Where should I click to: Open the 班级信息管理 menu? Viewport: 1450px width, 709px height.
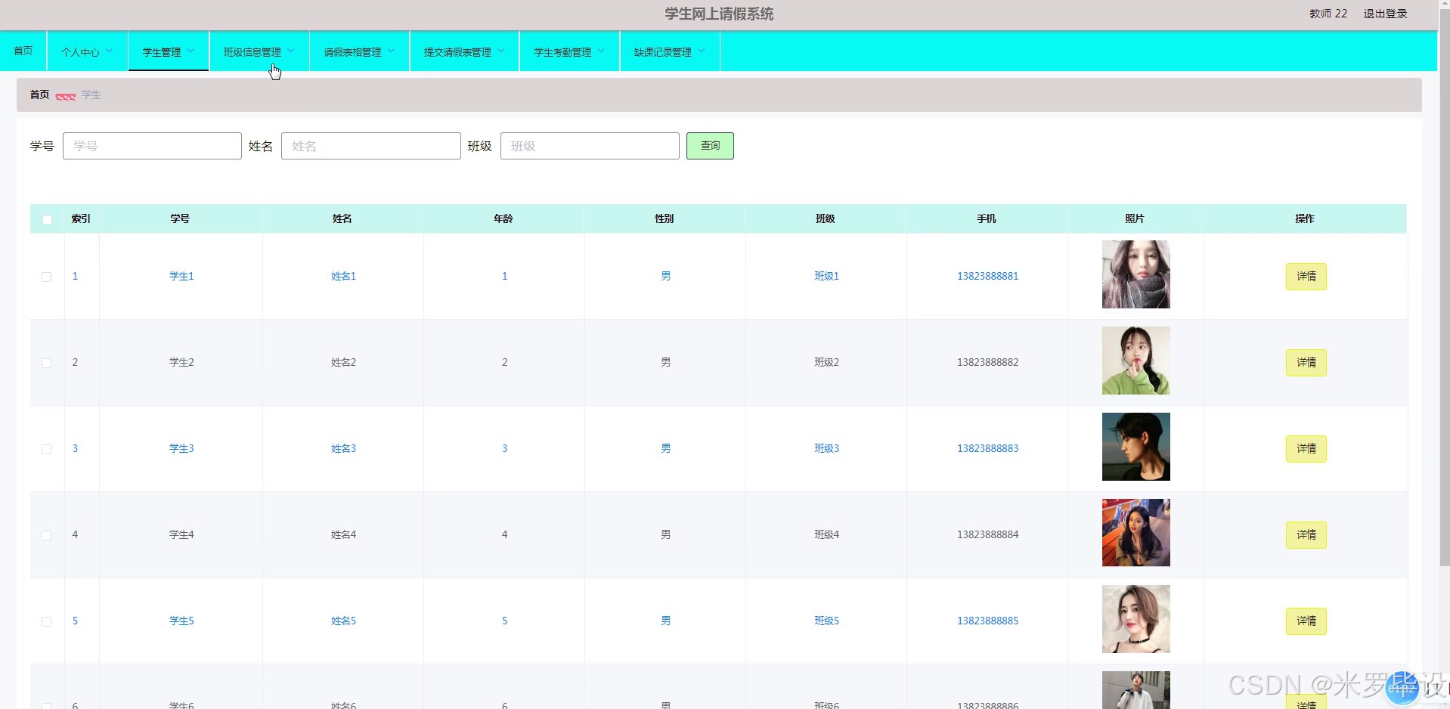point(259,51)
